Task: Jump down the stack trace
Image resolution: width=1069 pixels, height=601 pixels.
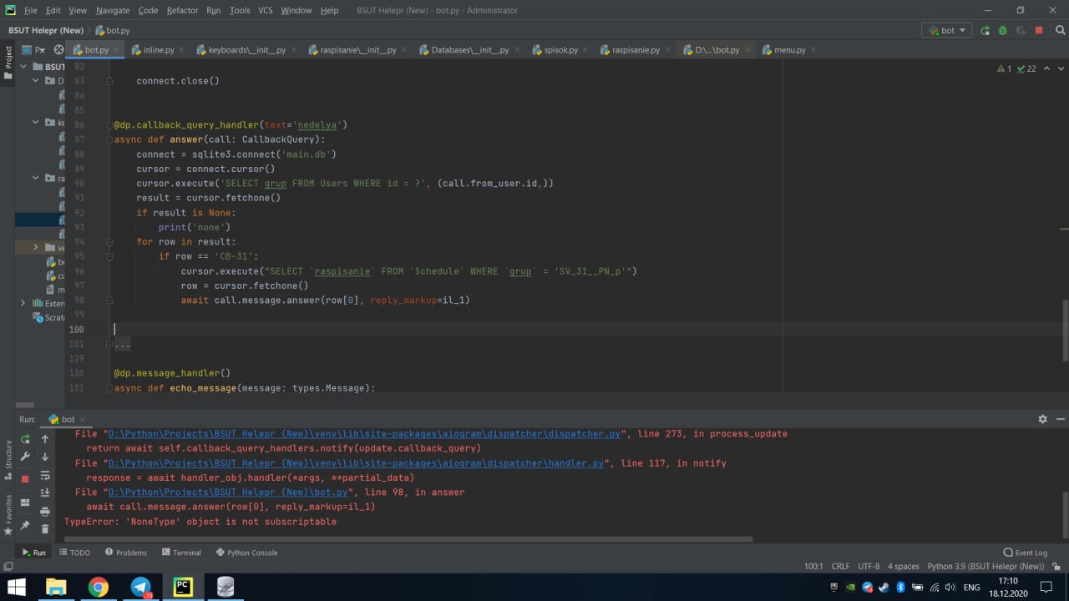Action: click(45, 457)
